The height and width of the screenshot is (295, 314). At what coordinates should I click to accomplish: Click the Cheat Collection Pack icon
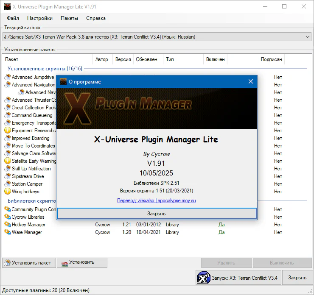click(x=7, y=107)
